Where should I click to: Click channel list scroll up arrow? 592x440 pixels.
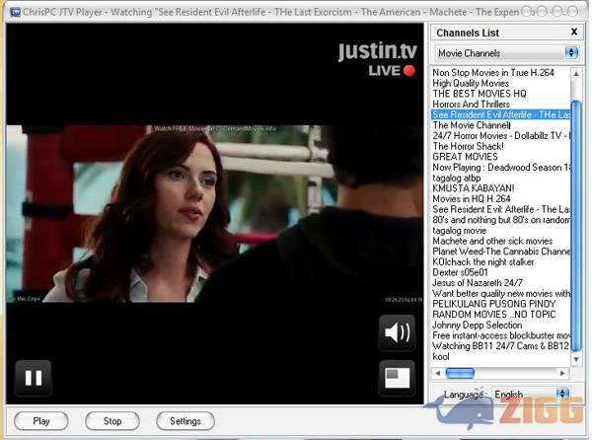576,74
